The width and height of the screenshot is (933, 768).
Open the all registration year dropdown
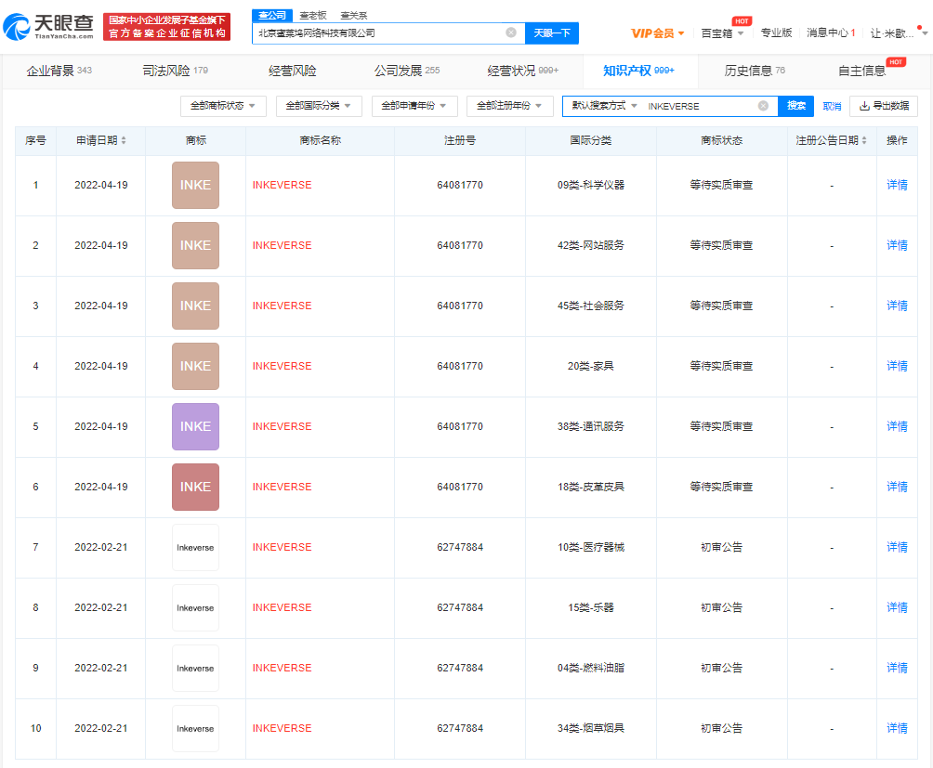click(x=509, y=106)
